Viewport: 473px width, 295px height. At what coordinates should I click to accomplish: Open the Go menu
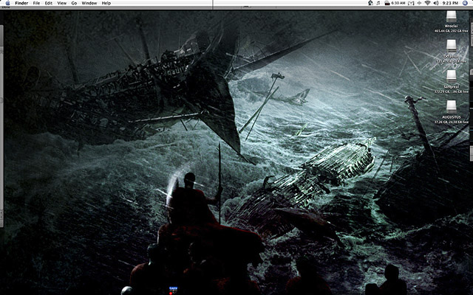pyautogui.click(x=74, y=3)
